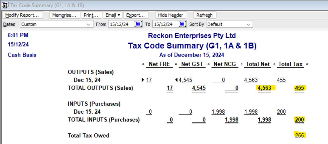328x144 pixels.
Task: Click the To date field
Action: 166,24
